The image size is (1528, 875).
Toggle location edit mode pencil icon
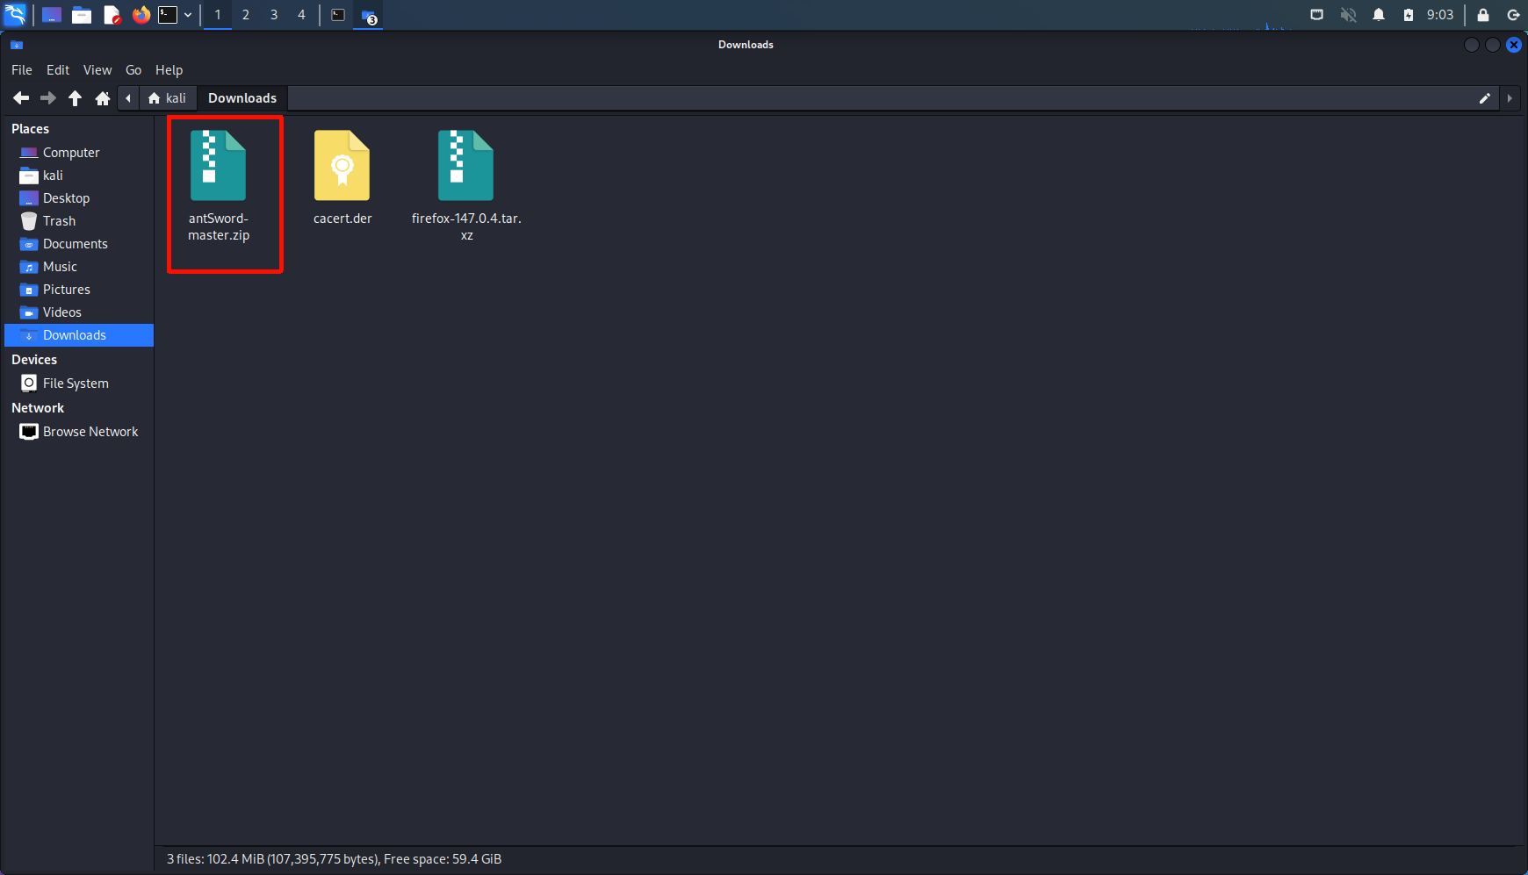1485,98
